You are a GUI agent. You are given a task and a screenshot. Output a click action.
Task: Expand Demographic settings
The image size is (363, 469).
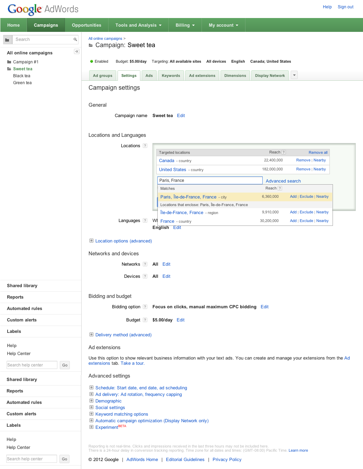(91, 401)
